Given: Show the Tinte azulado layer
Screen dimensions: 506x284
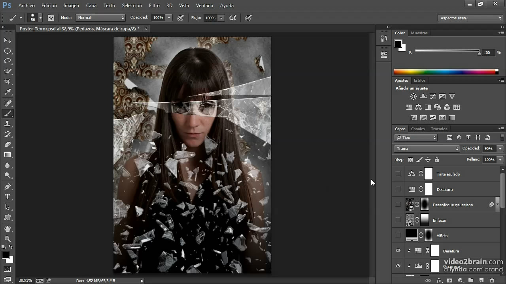Looking at the screenshot, I should pos(398,174).
